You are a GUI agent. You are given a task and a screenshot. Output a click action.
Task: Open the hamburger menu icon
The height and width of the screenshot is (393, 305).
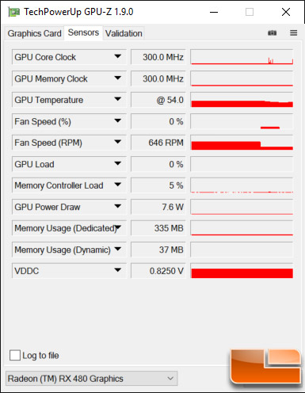[293, 33]
